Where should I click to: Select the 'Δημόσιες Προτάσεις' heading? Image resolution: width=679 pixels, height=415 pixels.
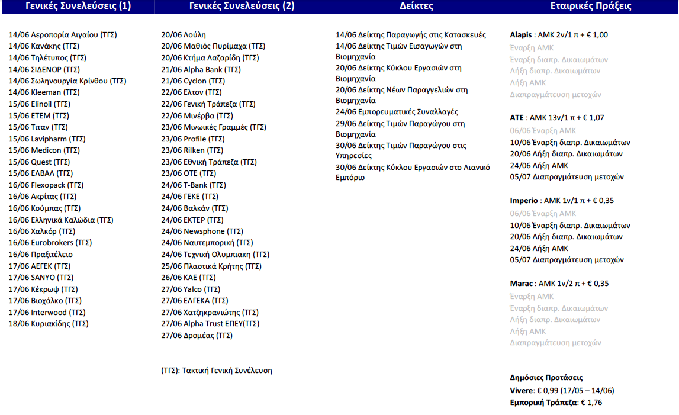tap(546, 377)
